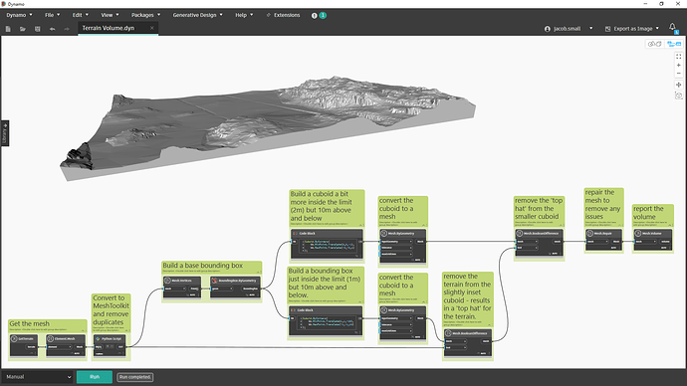Viewport: 687px width, 386px height.
Task: Click the zoom out minus button
Action: (679, 74)
